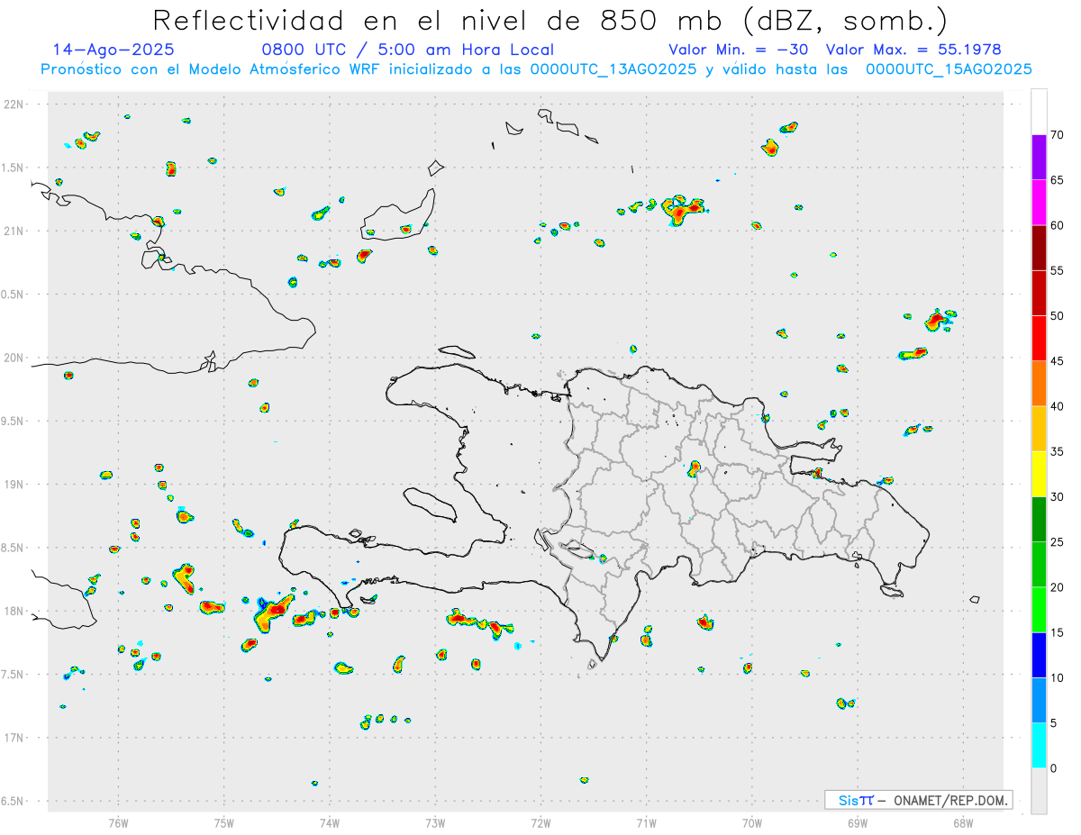This screenshot has height=835, width=1081.
Task: Click the longitude label '68W'
Action: (x=963, y=823)
